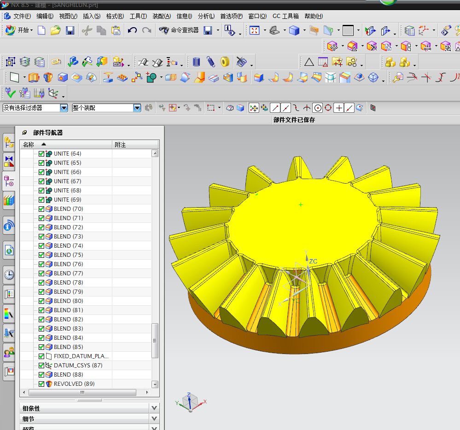Click the Paste clipboard icon
This screenshot has height=430, width=460.
[116, 30]
